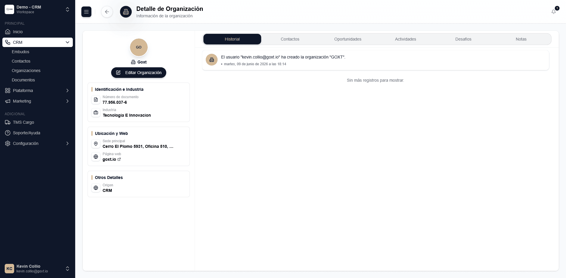Click the briefcase icon next to Industria
566x278 pixels.
tap(96, 113)
